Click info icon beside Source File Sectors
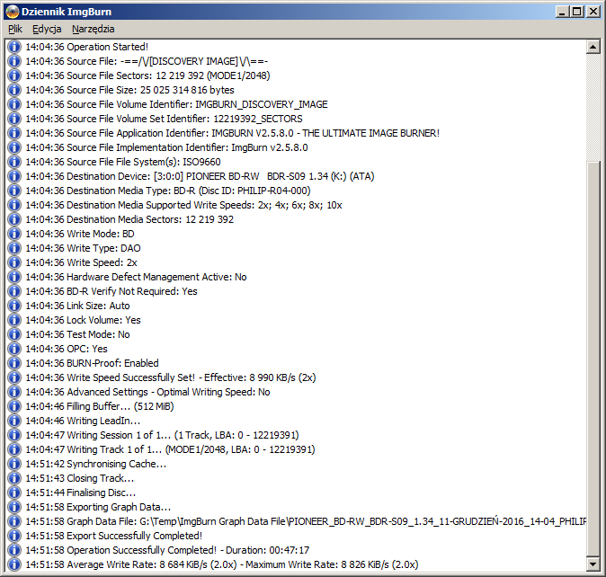 coord(13,75)
